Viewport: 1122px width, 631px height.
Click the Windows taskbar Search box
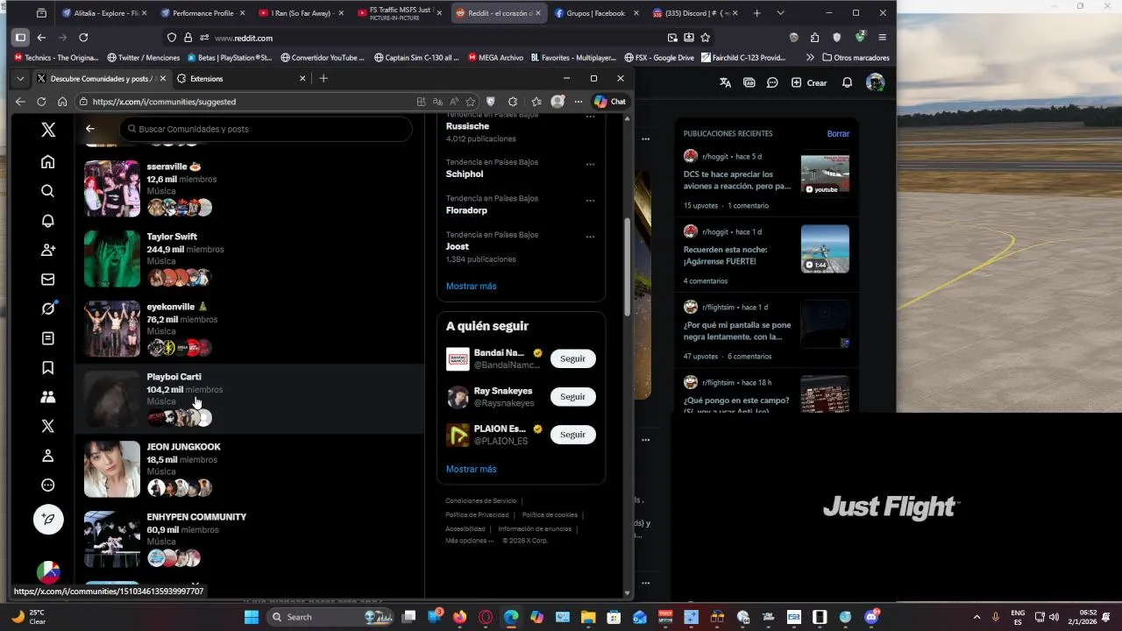coord(329,617)
